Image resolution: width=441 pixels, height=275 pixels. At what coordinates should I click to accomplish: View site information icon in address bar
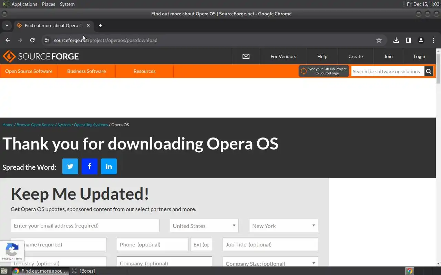click(47, 40)
